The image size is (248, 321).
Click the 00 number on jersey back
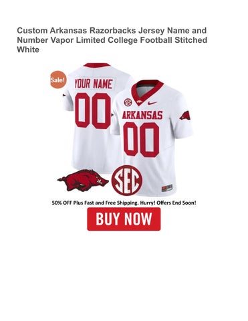click(93, 111)
